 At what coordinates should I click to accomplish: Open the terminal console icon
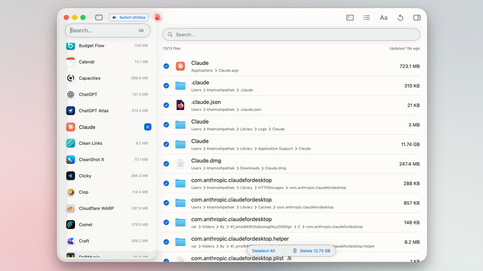pyautogui.click(x=350, y=17)
